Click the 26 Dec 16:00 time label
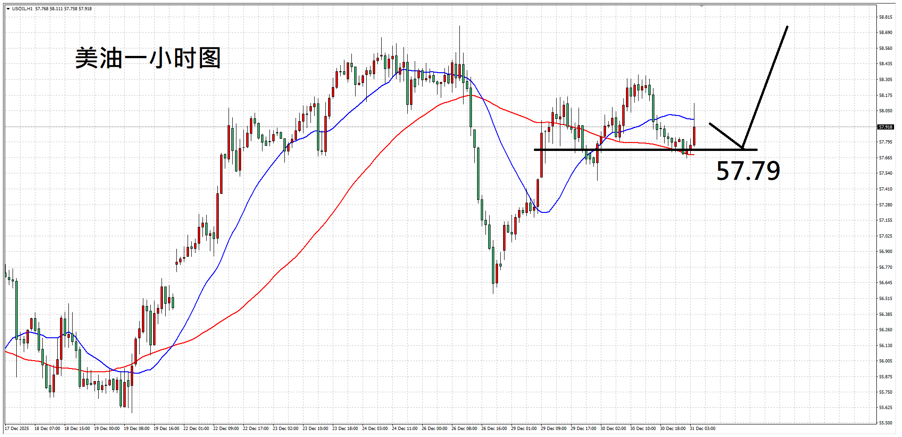 click(x=494, y=429)
